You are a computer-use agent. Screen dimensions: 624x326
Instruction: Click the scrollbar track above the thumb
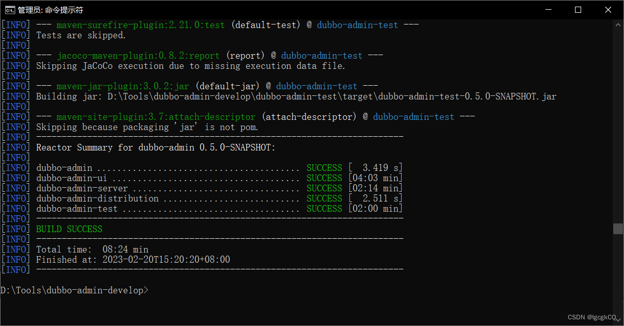617,128
